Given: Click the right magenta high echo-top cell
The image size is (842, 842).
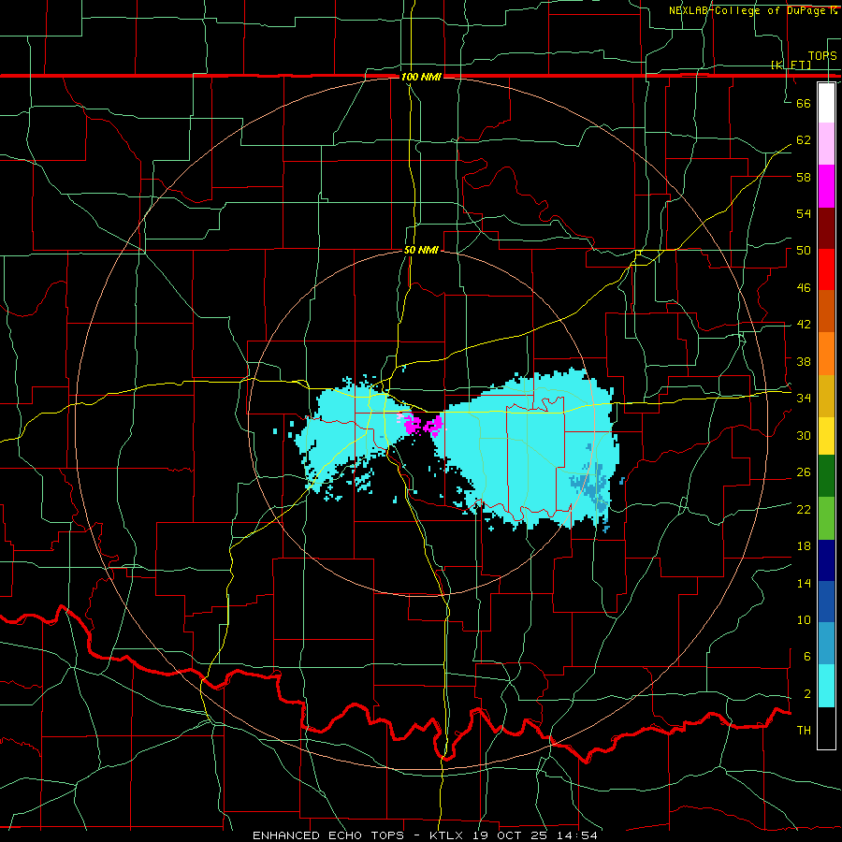Looking at the screenshot, I should (x=434, y=425).
